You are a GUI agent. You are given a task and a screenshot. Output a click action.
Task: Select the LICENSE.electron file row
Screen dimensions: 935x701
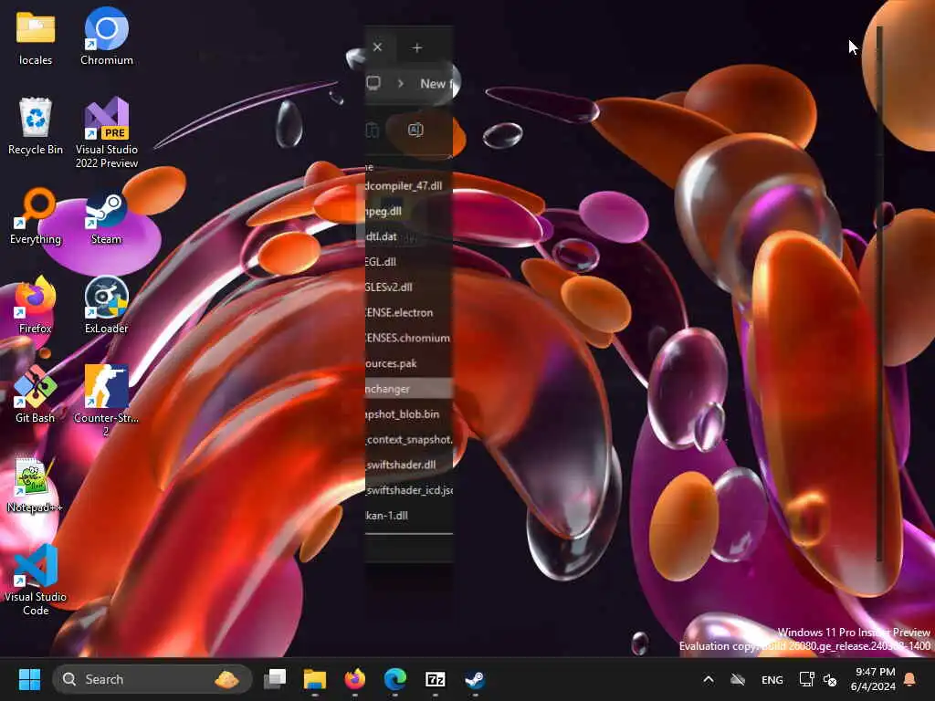[x=409, y=312]
